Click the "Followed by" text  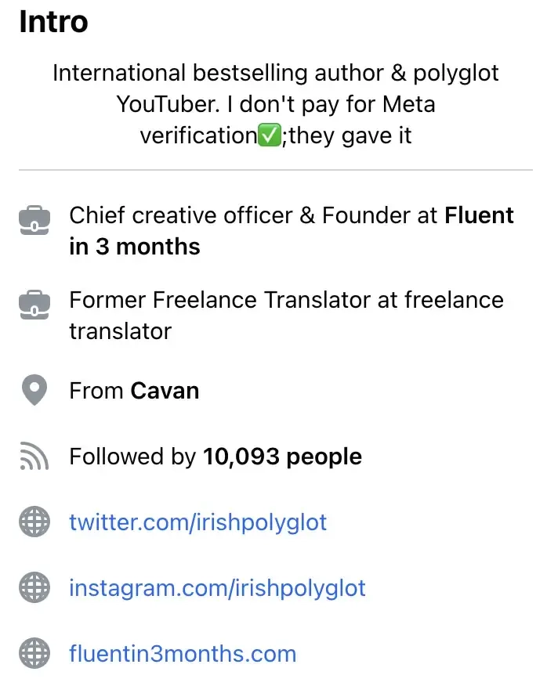point(132,457)
